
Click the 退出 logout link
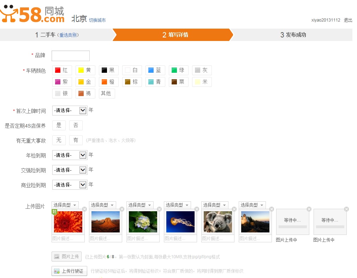click(x=348, y=20)
